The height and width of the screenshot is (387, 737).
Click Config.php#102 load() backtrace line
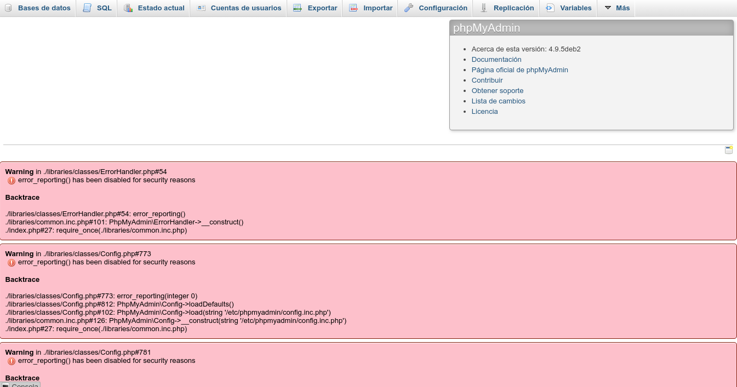[x=168, y=313]
